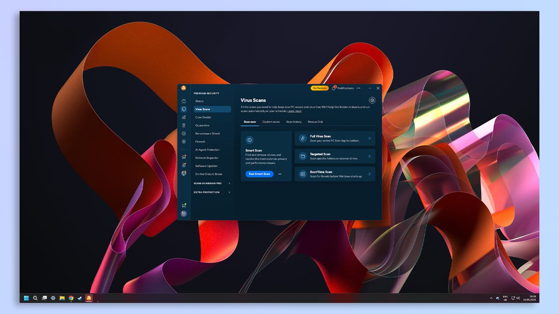The height and width of the screenshot is (314, 559).
Task: Click the Notifications bell icon
Action: point(334,88)
